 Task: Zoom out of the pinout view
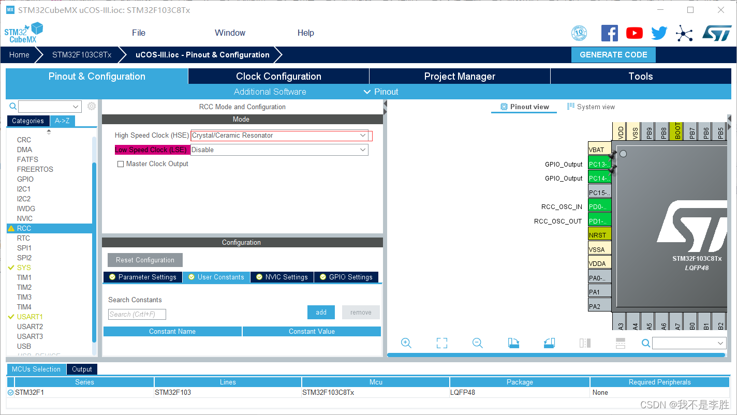click(478, 343)
